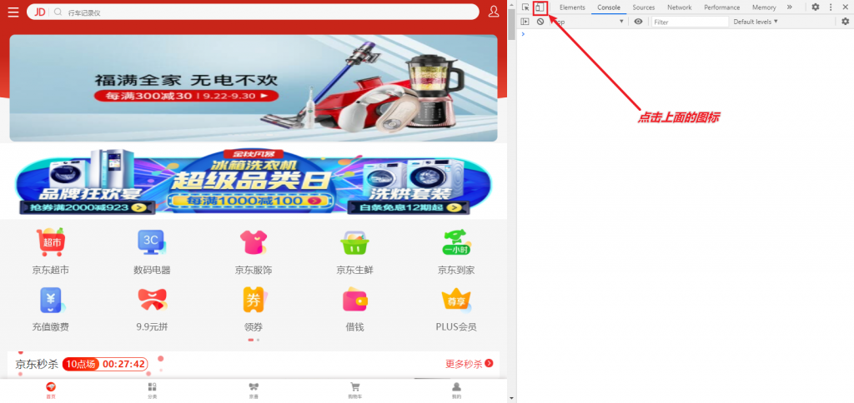
Task: Open JavaScript context dropdown
Action: (588, 22)
